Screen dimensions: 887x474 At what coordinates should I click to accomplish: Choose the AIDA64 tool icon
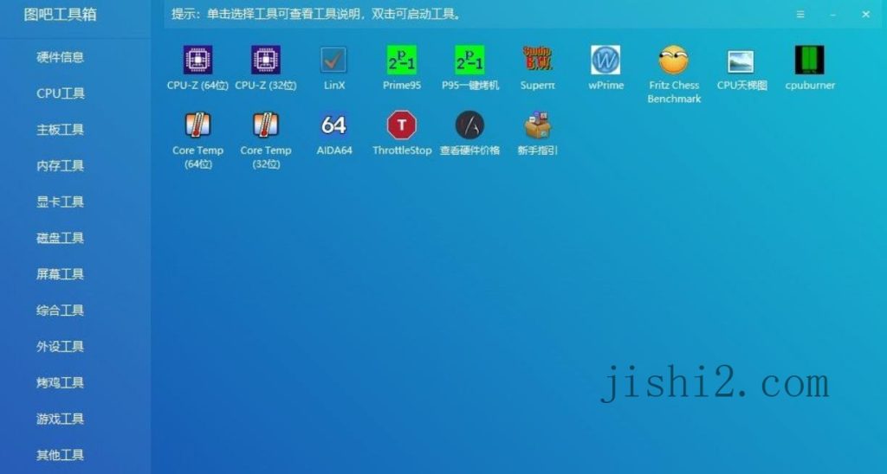pyautogui.click(x=333, y=125)
